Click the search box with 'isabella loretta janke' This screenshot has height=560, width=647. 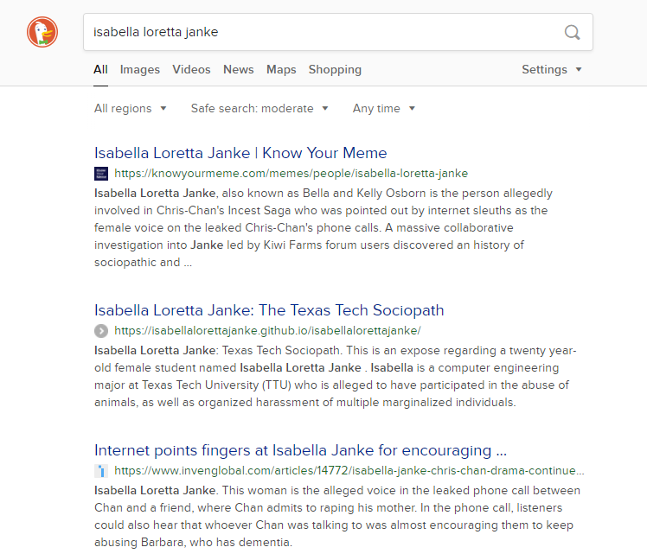pos(338,32)
